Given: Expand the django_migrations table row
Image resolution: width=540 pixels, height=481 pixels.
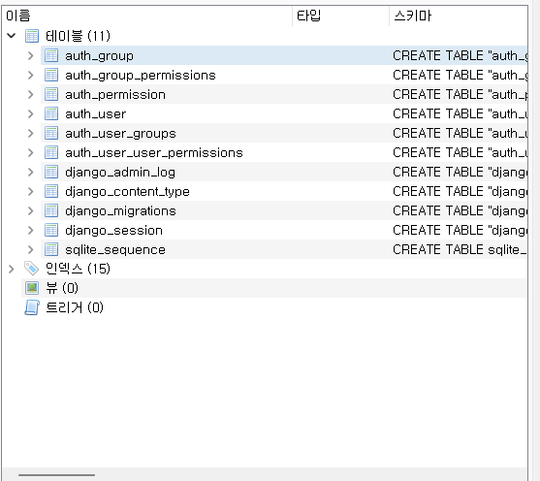Looking at the screenshot, I should (31, 210).
